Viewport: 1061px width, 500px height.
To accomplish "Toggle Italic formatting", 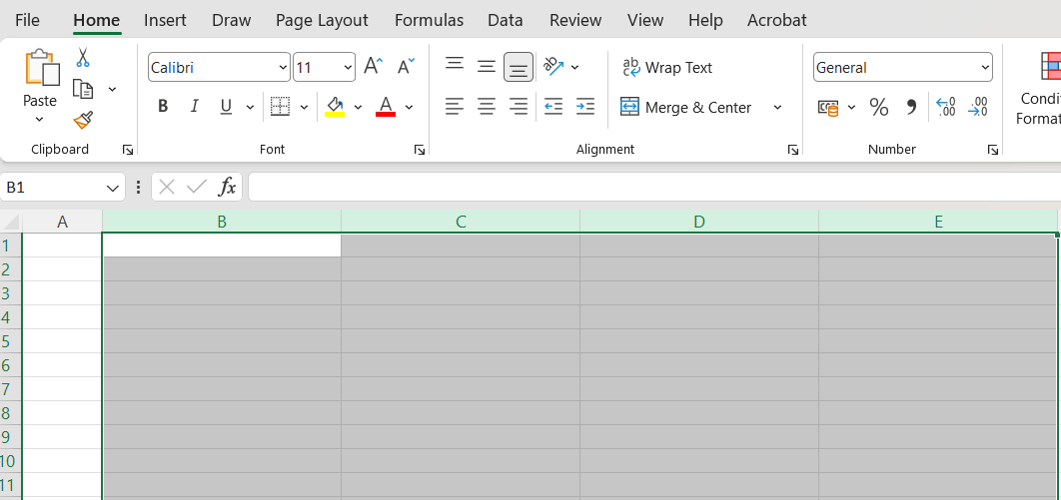I will (194, 106).
